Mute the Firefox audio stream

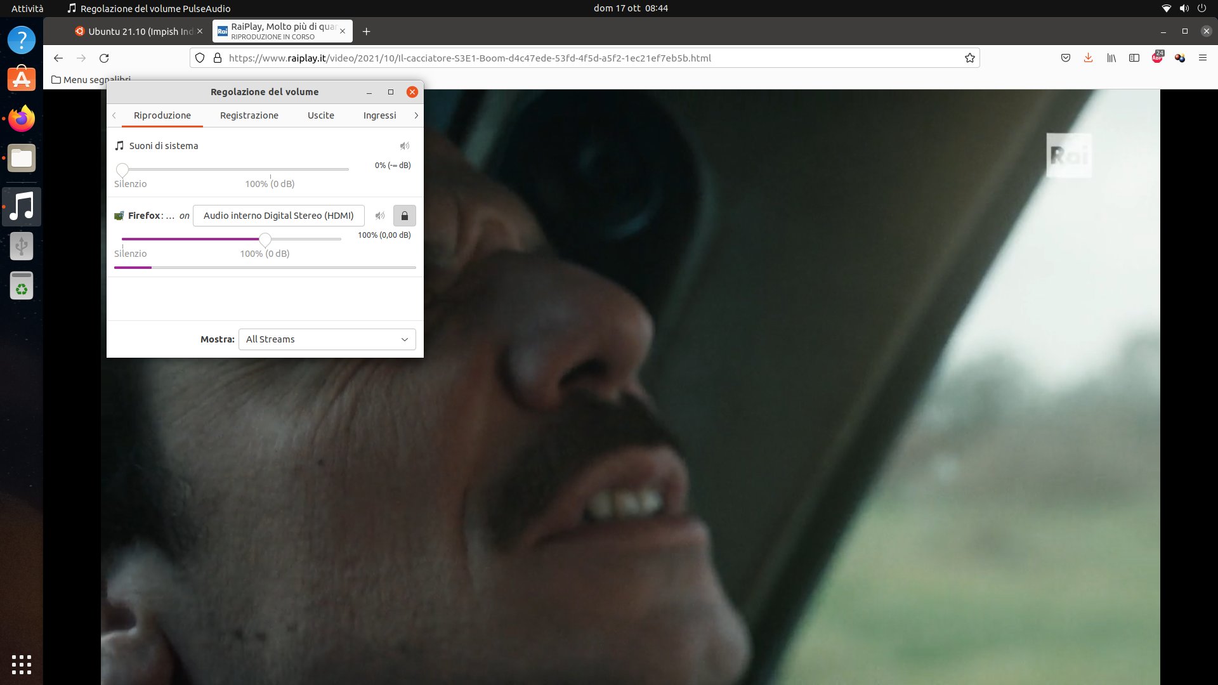[x=379, y=216]
